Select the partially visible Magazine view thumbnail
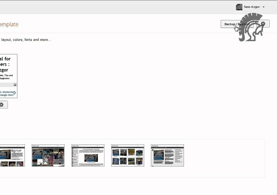 [12, 155]
